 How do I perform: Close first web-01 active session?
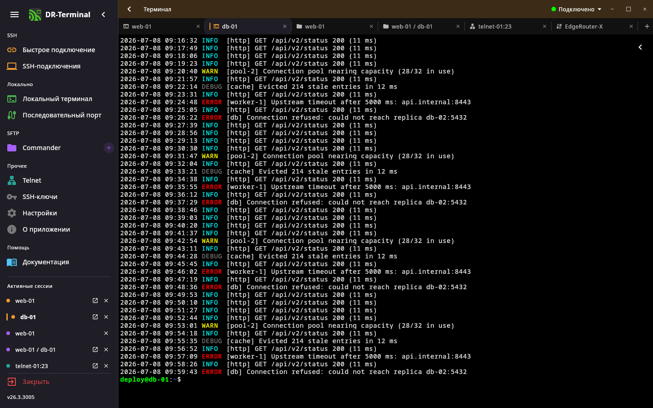(x=106, y=301)
